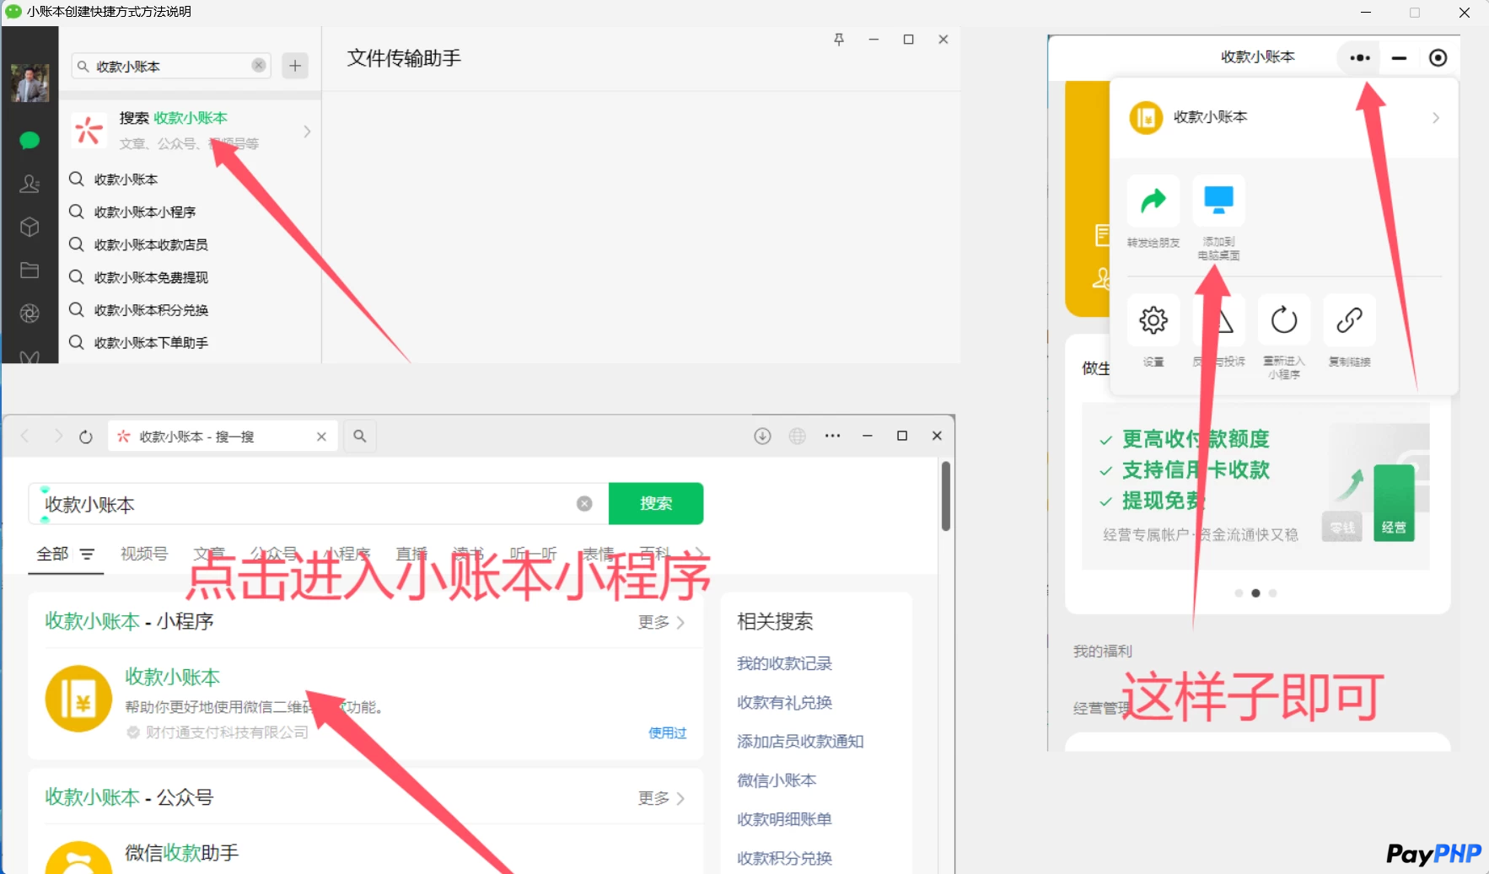Open the mini program three-dot menu

[x=1359, y=58]
